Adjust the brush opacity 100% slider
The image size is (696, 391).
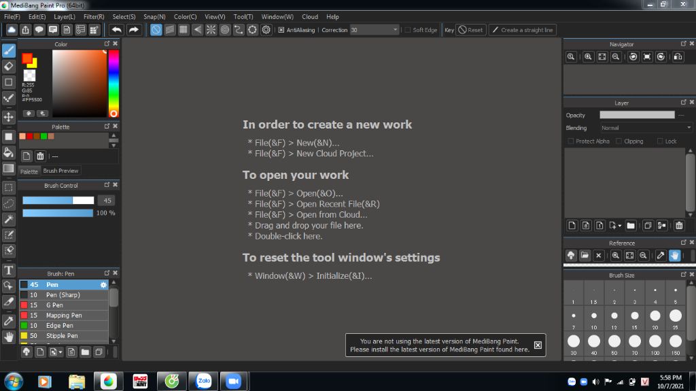pos(58,213)
